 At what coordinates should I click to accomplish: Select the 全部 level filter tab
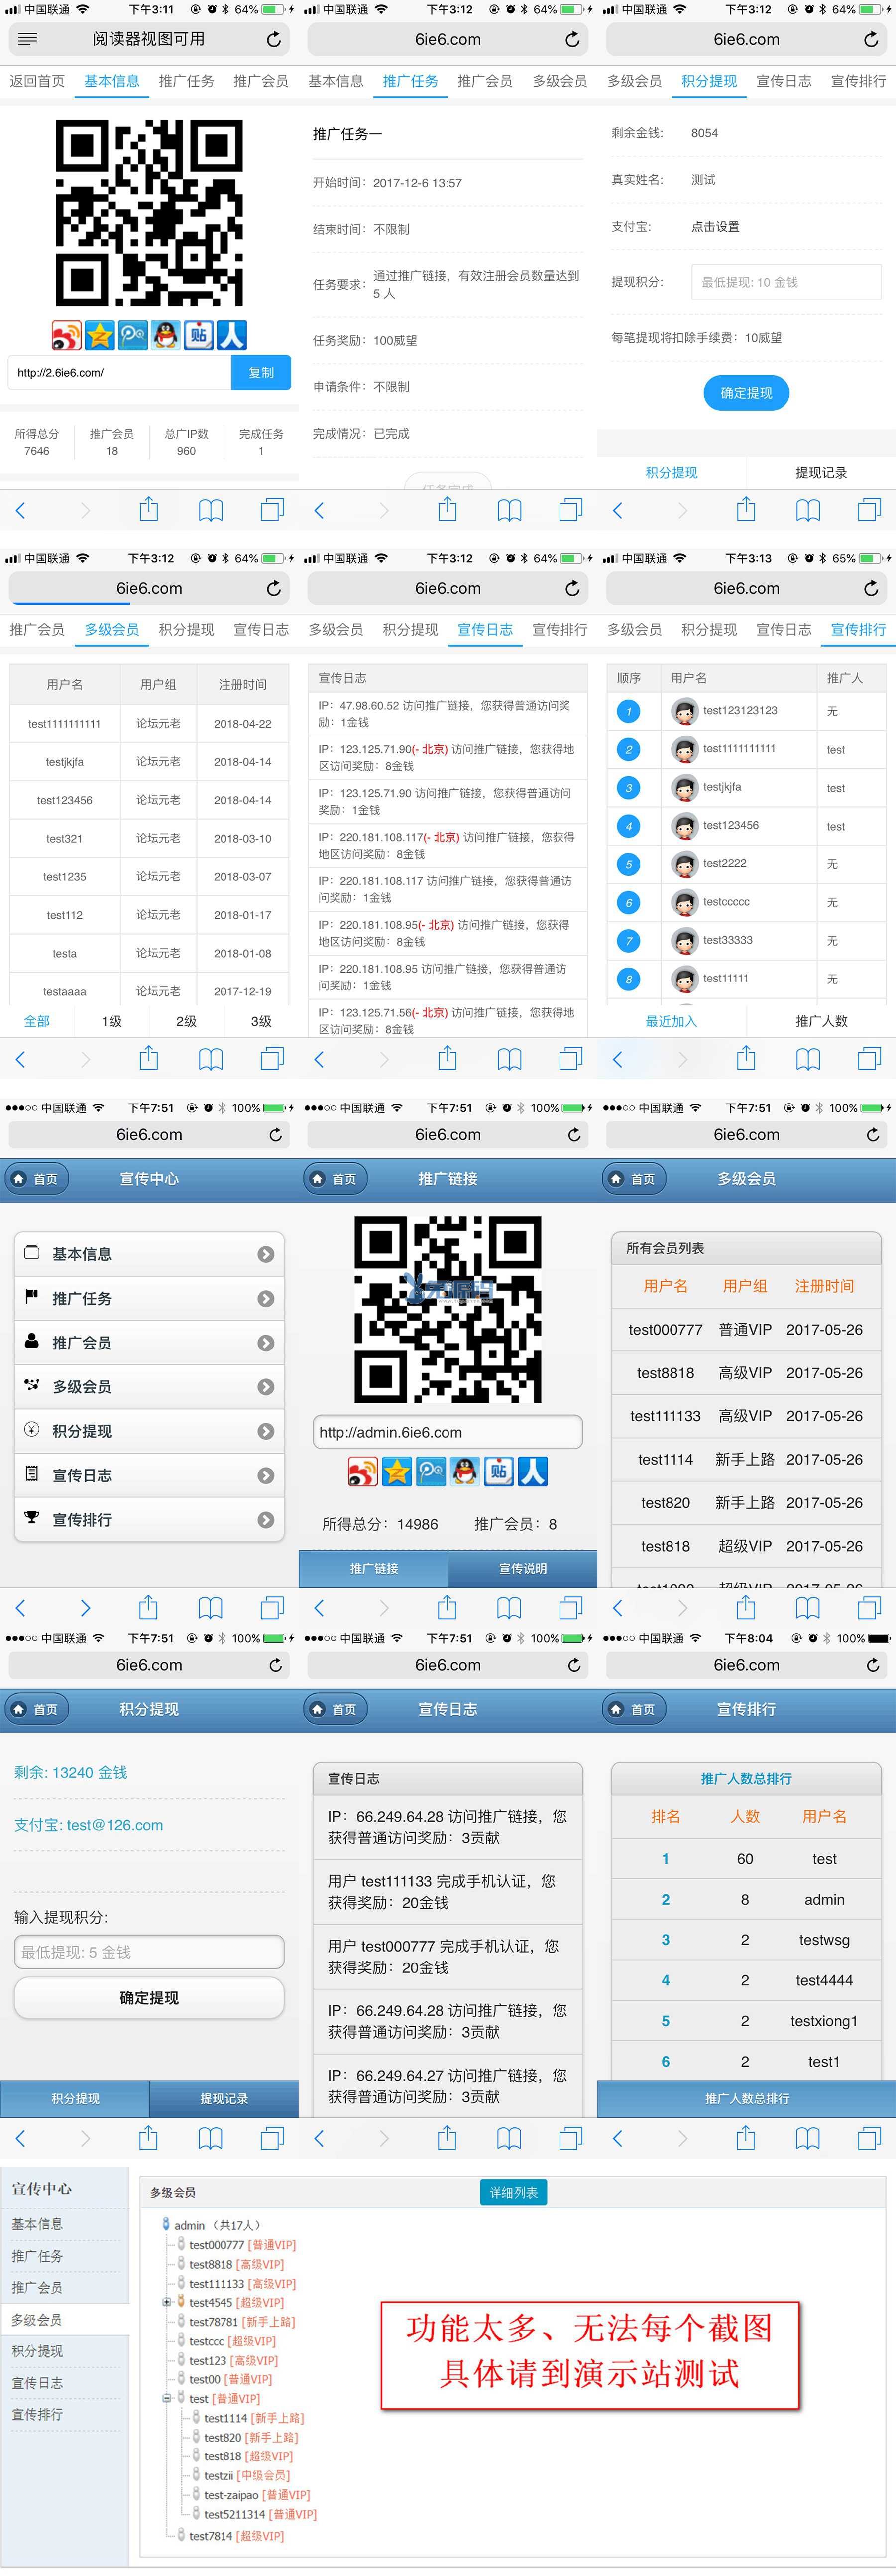(x=37, y=1021)
